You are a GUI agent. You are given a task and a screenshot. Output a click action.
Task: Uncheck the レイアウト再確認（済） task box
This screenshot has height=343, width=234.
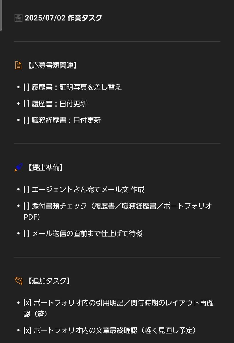pos(27,303)
